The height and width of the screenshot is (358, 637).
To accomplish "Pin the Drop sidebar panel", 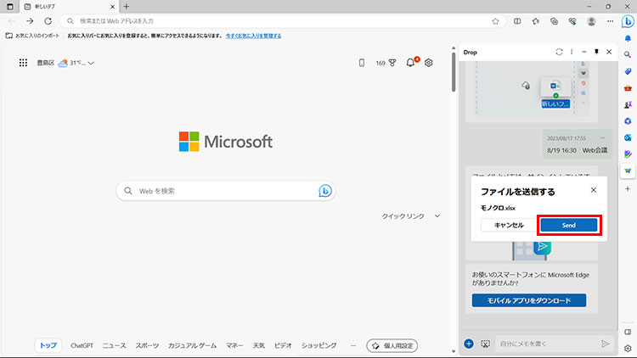I will 597,52.
